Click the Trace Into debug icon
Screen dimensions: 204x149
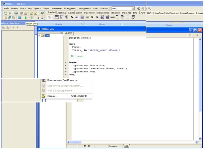point(38,18)
